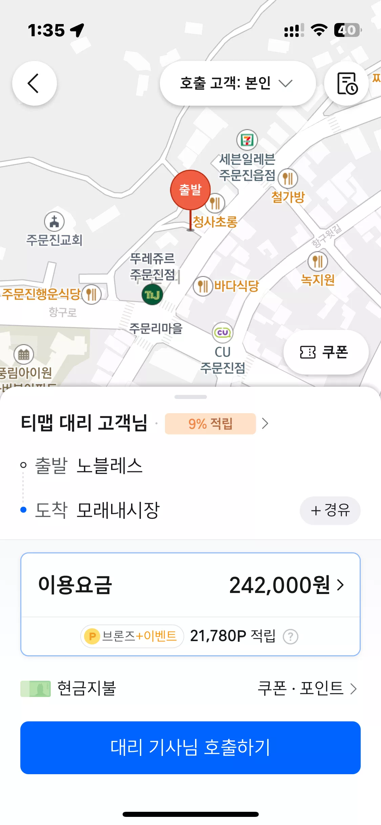The height and width of the screenshot is (825, 381).
Task: Open the reservation clock-document icon
Action: (x=346, y=83)
